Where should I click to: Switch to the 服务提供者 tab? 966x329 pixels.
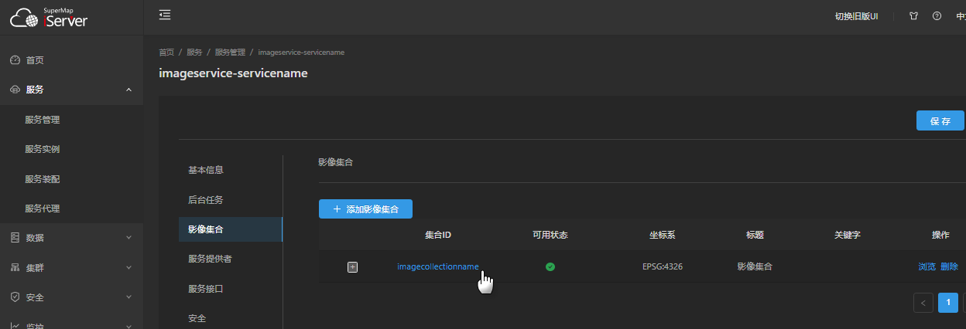point(210,259)
